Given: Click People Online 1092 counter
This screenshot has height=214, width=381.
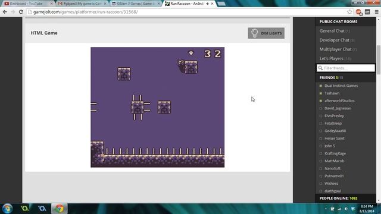Looking at the screenshot, I should (x=338, y=198).
